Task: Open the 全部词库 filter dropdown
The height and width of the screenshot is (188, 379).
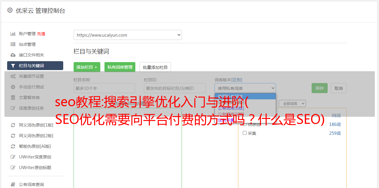Action: coord(292,103)
